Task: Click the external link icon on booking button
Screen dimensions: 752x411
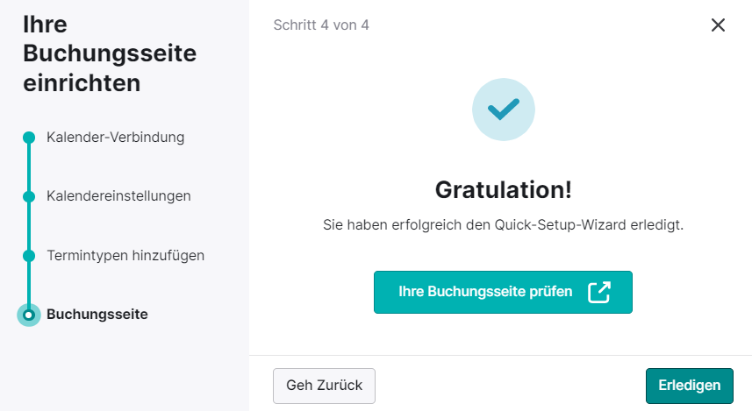Action: coord(599,292)
